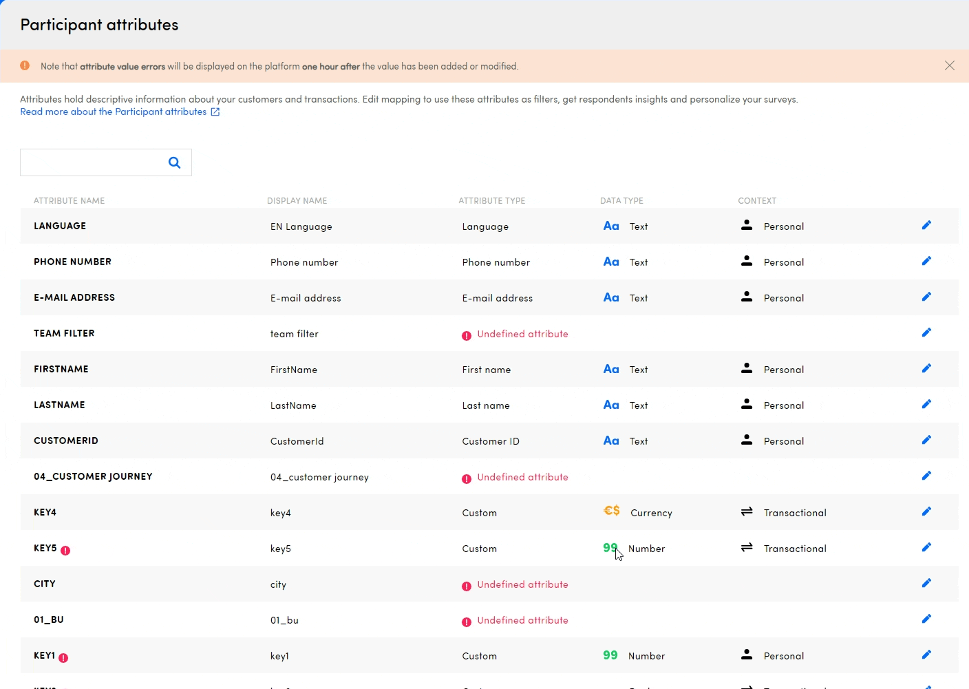Click the red warning icon next to KEY1
The width and height of the screenshot is (969, 689).
(63, 658)
